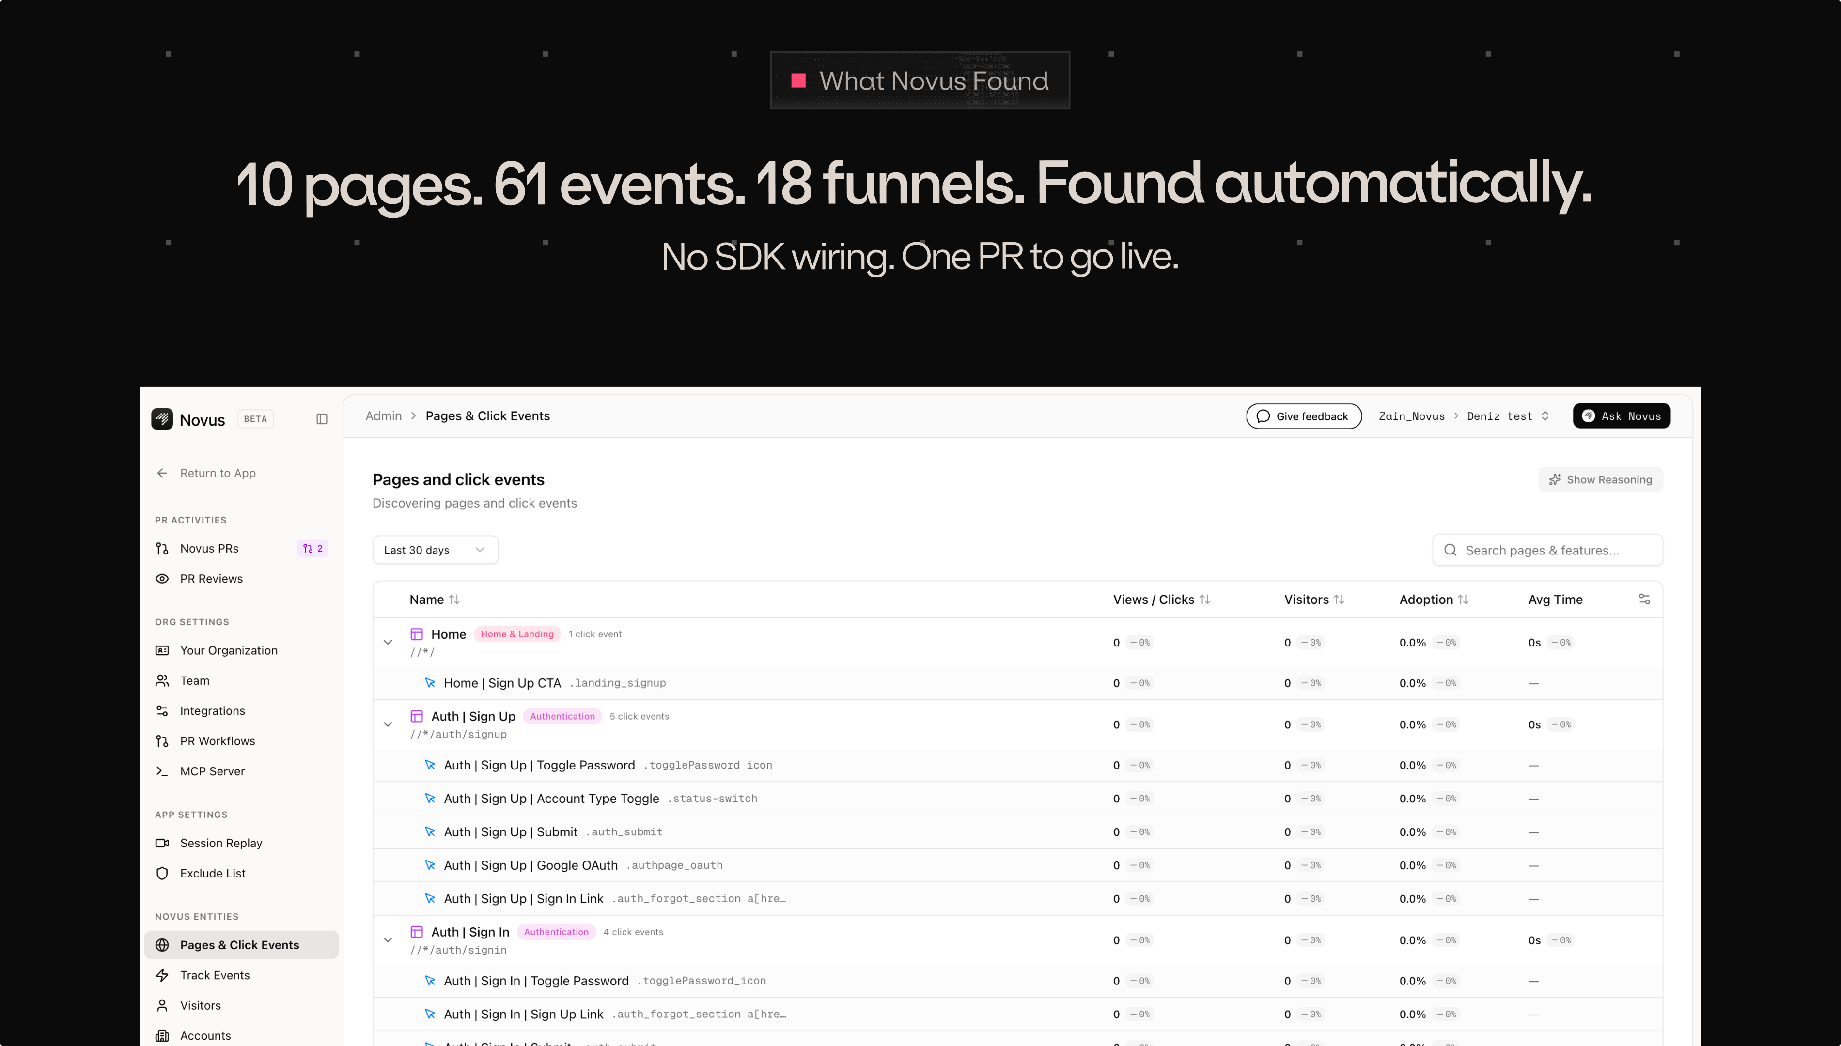This screenshot has width=1841, height=1046.
Task: Click the Auth | Sign Up | Toggle Password row
Action: [1017, 765]
